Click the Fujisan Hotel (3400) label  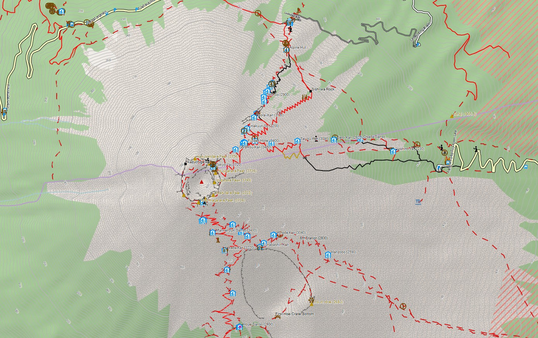coord(264,140)
